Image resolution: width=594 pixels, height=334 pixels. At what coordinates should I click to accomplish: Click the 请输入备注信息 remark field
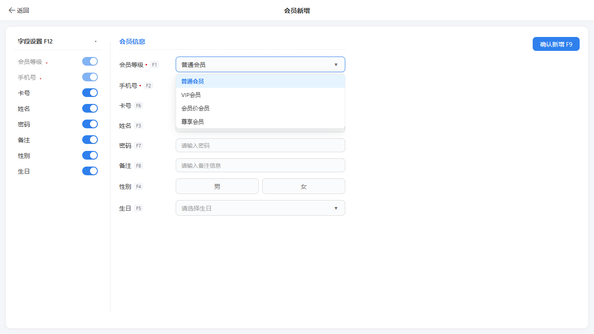coord(260,165)
